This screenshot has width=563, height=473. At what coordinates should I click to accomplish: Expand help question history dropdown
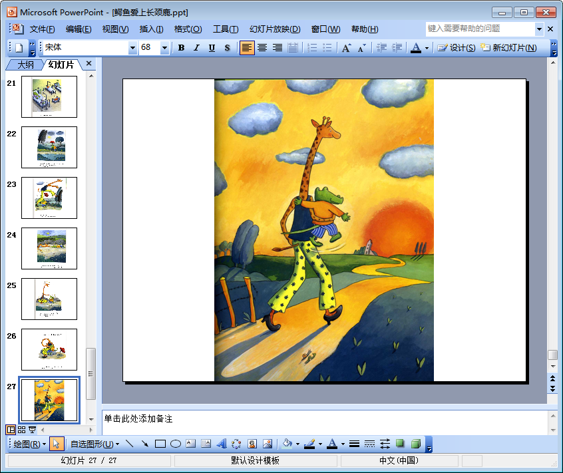click(539, 29)
